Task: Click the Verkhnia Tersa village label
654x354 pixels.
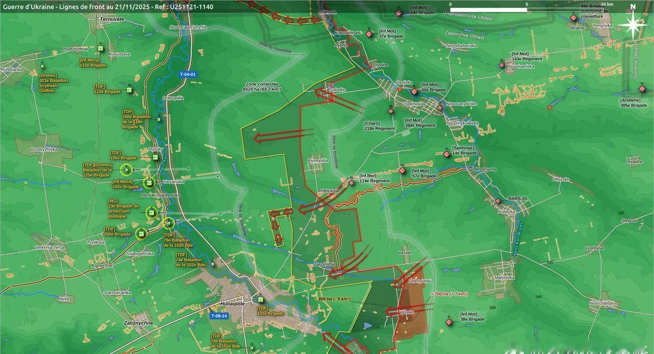Action: [x=50, y=247]
